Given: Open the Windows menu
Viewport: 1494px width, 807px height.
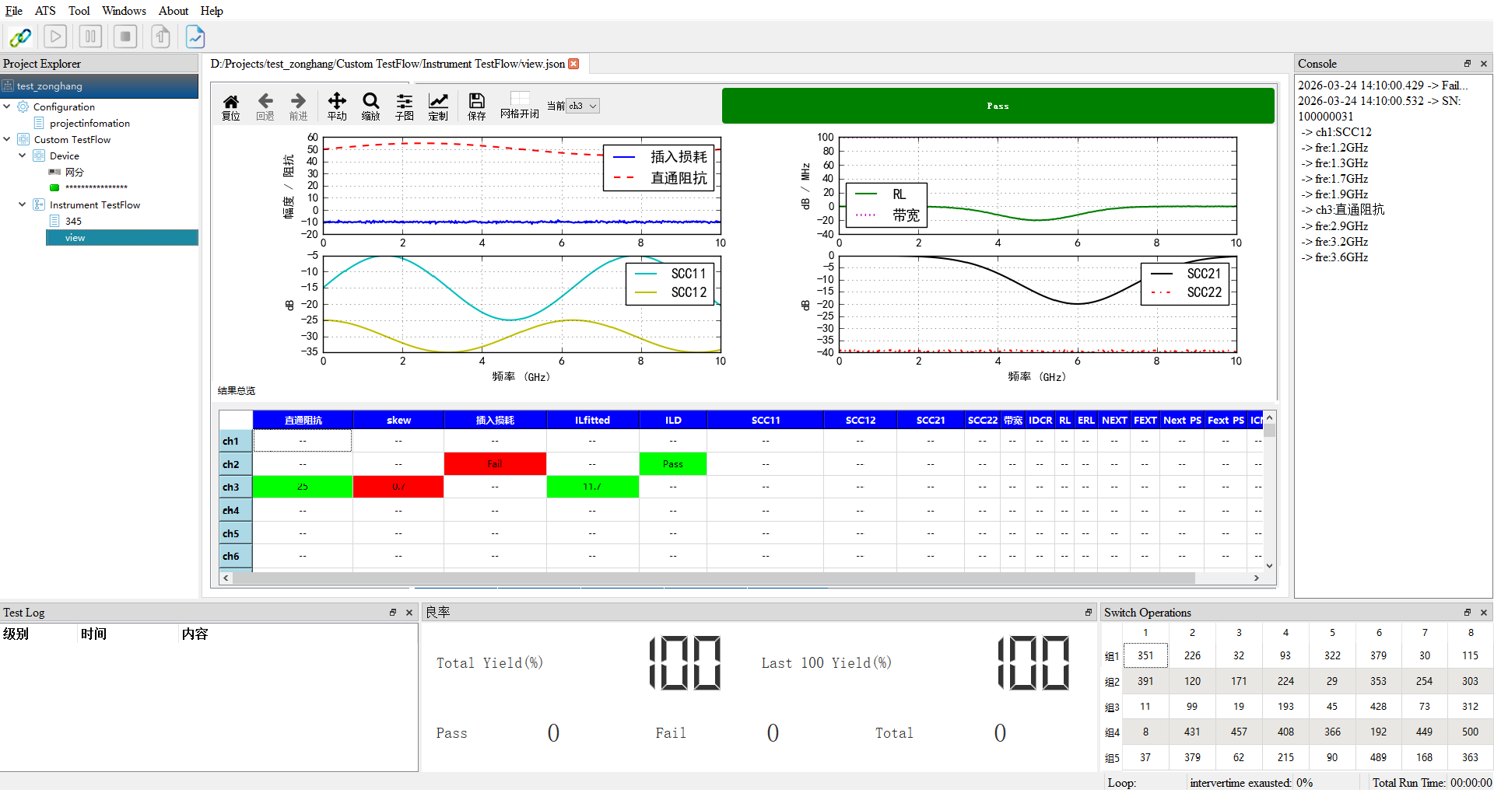Looking at the screenshot, I should (x=124, y=11).
